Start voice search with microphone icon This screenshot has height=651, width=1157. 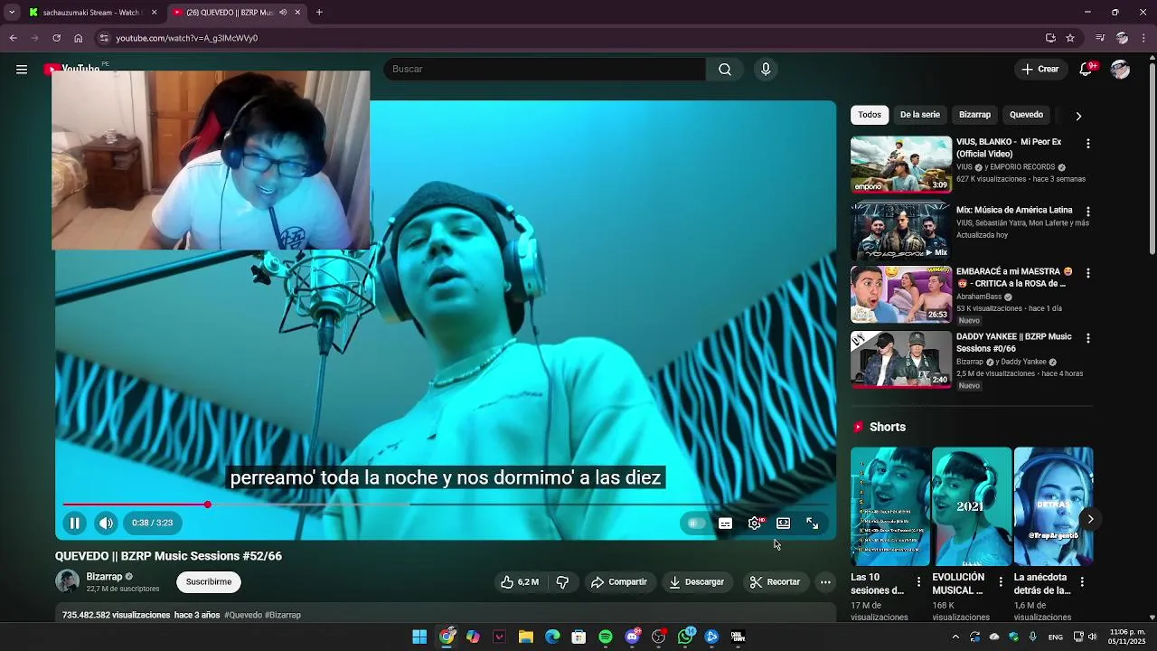[766, 70]
